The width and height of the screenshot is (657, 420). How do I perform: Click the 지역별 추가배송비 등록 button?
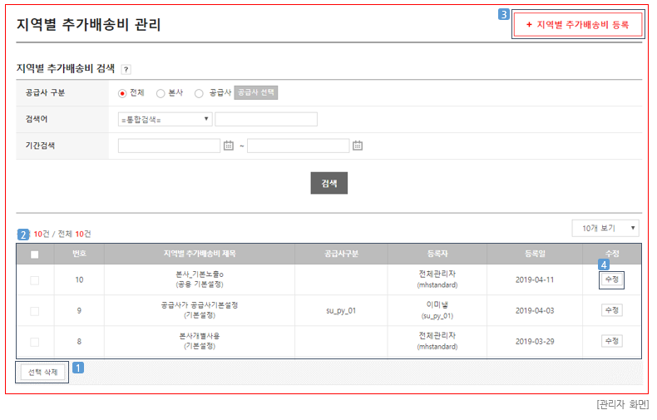click(577, 25)
